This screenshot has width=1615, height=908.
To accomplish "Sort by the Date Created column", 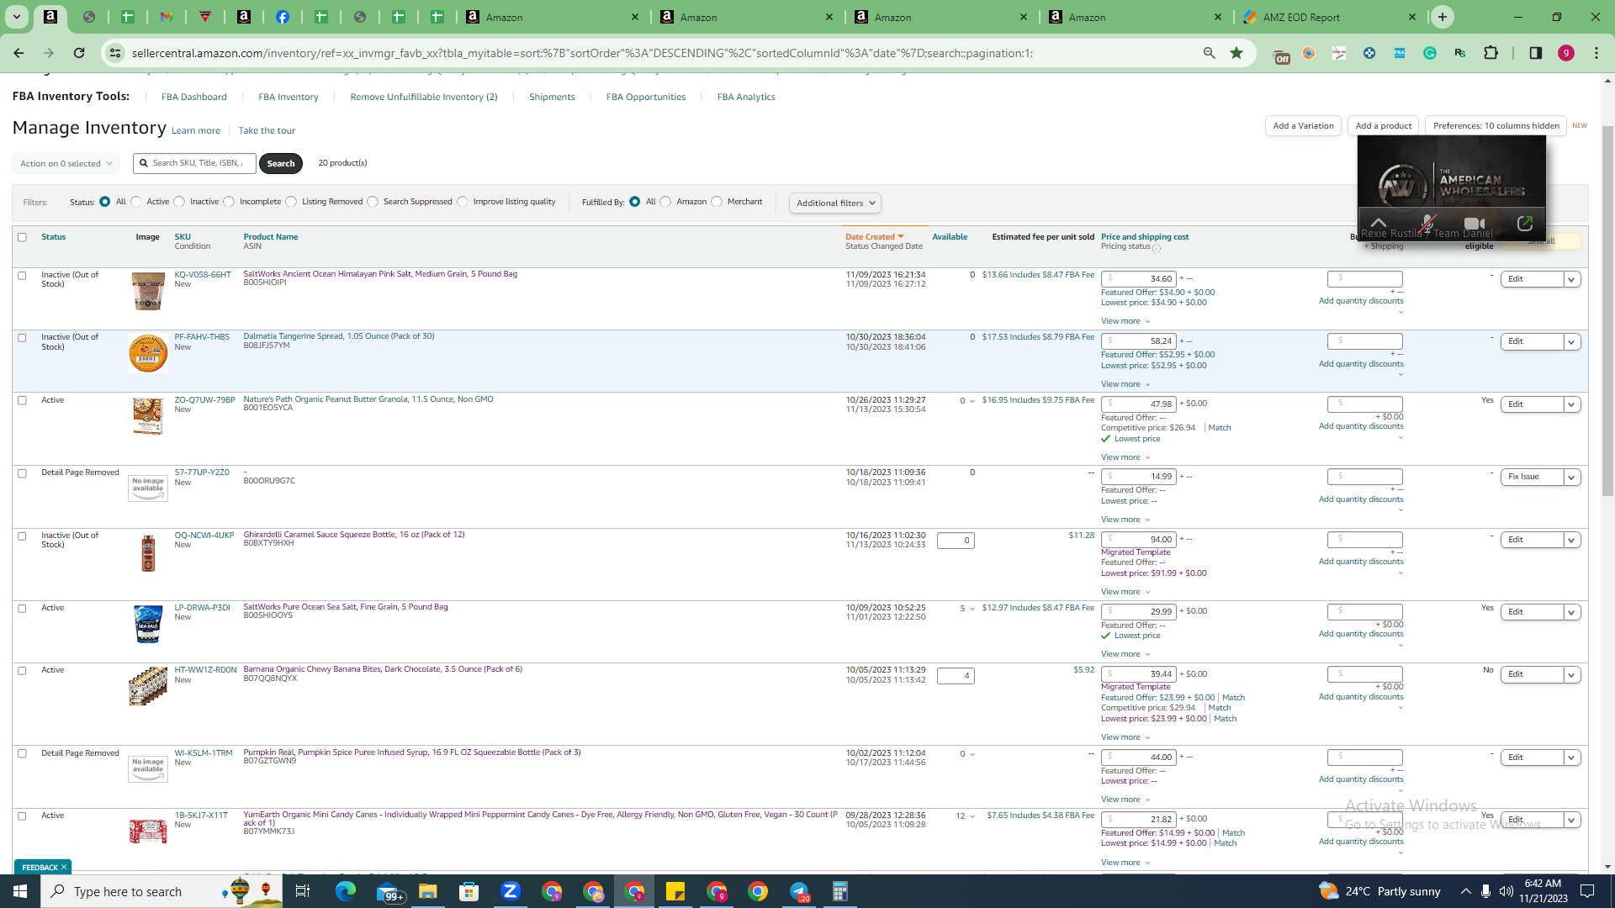I will [x=874, y=237].
